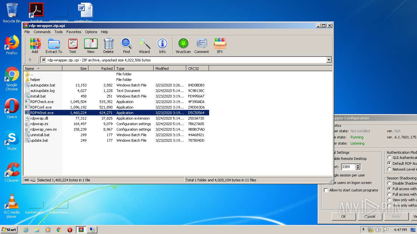This screenshot has height=234, width=417.
Task: Open Google Chrome desktop shortcut
Action: click(12, 79)
